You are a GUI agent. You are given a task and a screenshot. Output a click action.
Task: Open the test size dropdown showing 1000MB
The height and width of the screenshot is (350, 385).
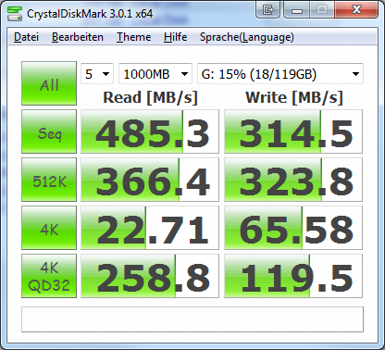pyautogui.click(x=155, y=74)
